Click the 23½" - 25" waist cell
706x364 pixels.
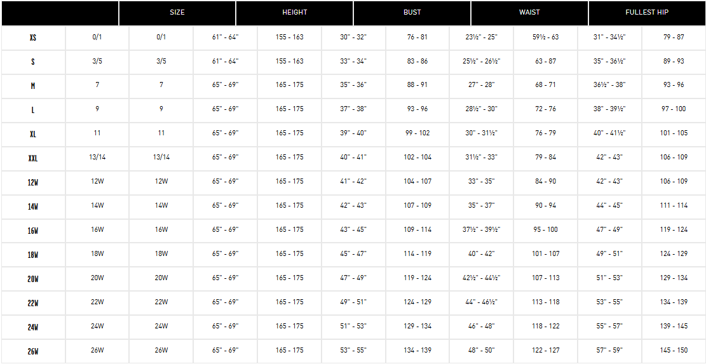click(x=481, y=37)
